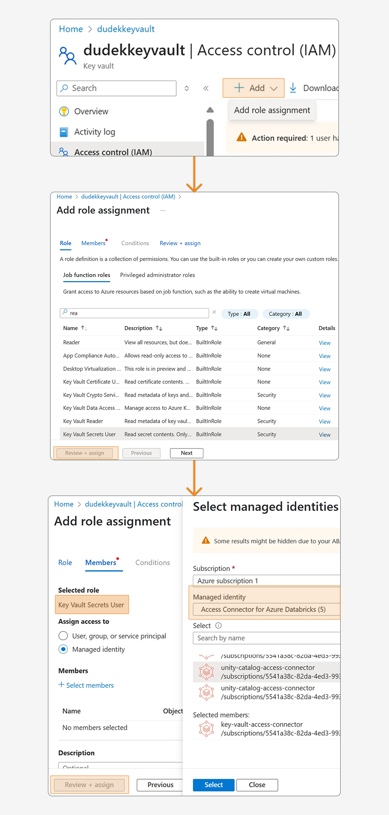Click Review + assign button in middle panel
This screenshot has height=815, width=389.
[85, 453]
